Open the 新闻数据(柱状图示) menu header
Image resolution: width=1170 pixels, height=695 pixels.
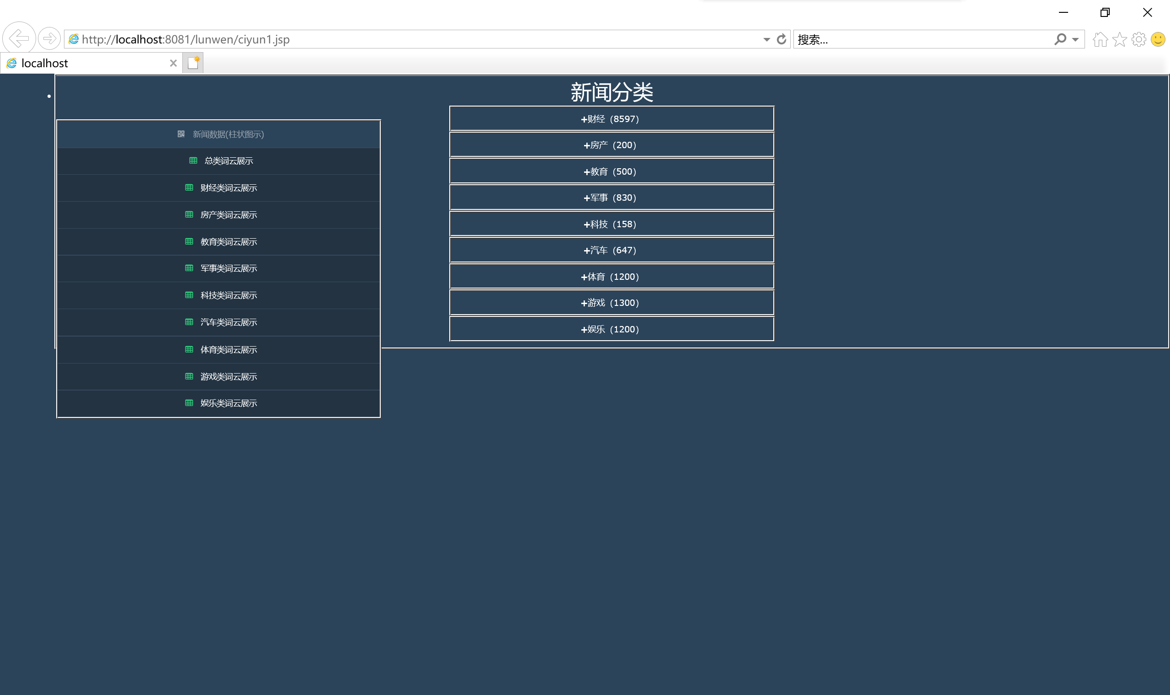(x=228, y=134)
